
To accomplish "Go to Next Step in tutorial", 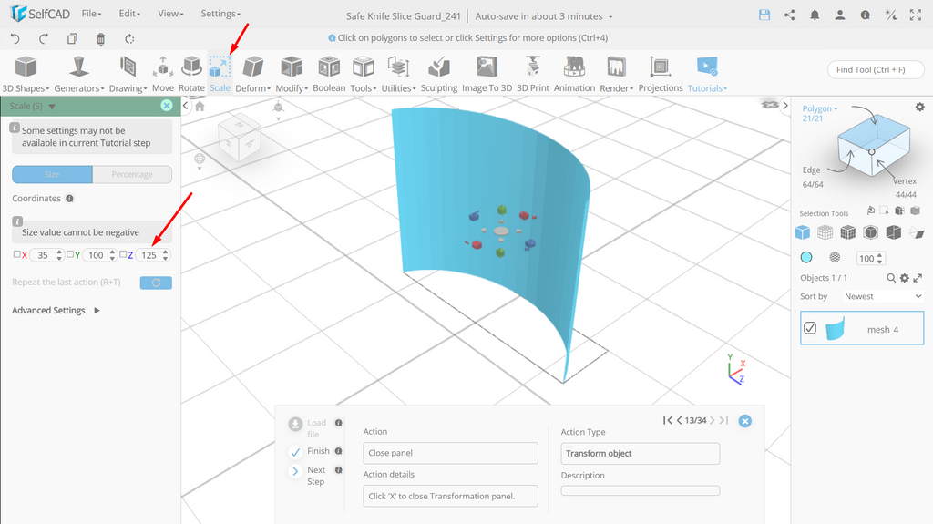I will coord(308,476).
